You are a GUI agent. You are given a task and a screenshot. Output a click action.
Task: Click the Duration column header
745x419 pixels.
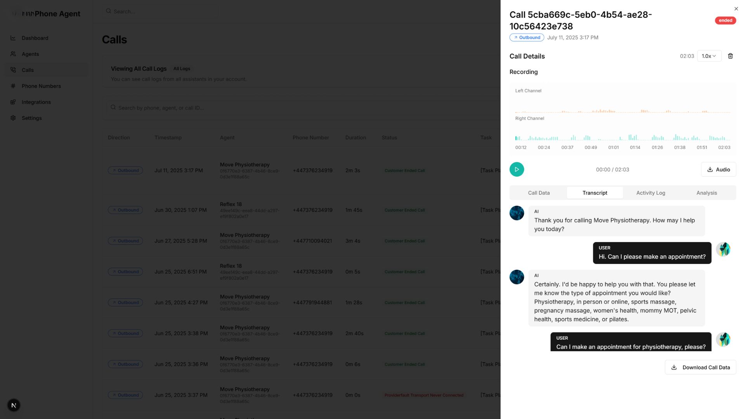(355, 138)
